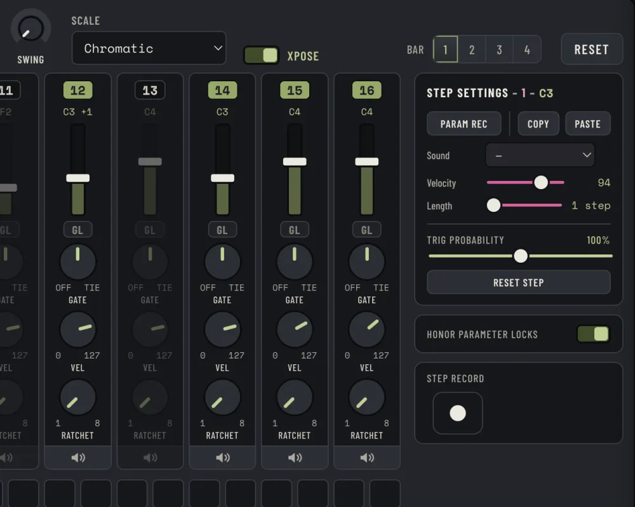Click RESET STEP button
This screenshot has width=635, height=507.
coord(519,282)
